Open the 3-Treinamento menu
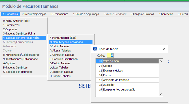 tap(59, 14)
